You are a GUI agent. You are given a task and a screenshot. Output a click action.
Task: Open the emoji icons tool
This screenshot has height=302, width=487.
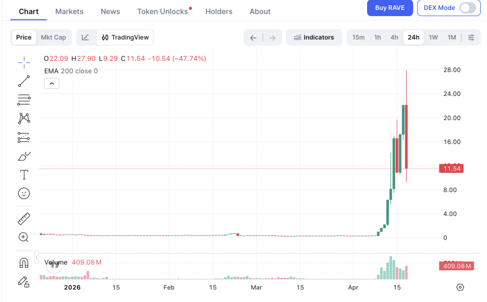point(24,193)
